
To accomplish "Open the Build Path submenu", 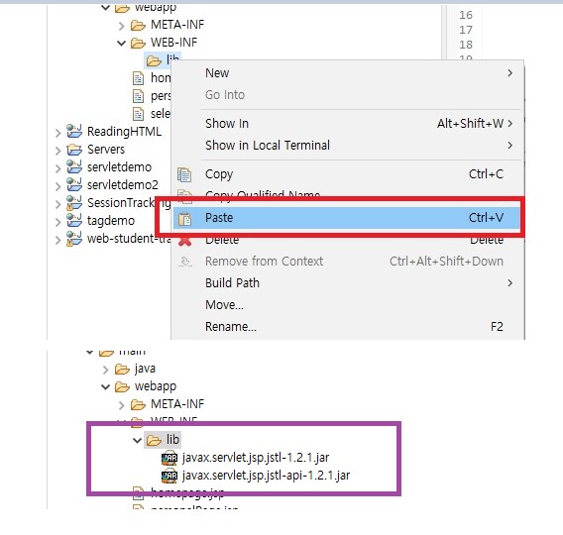I will click(347, 283).
